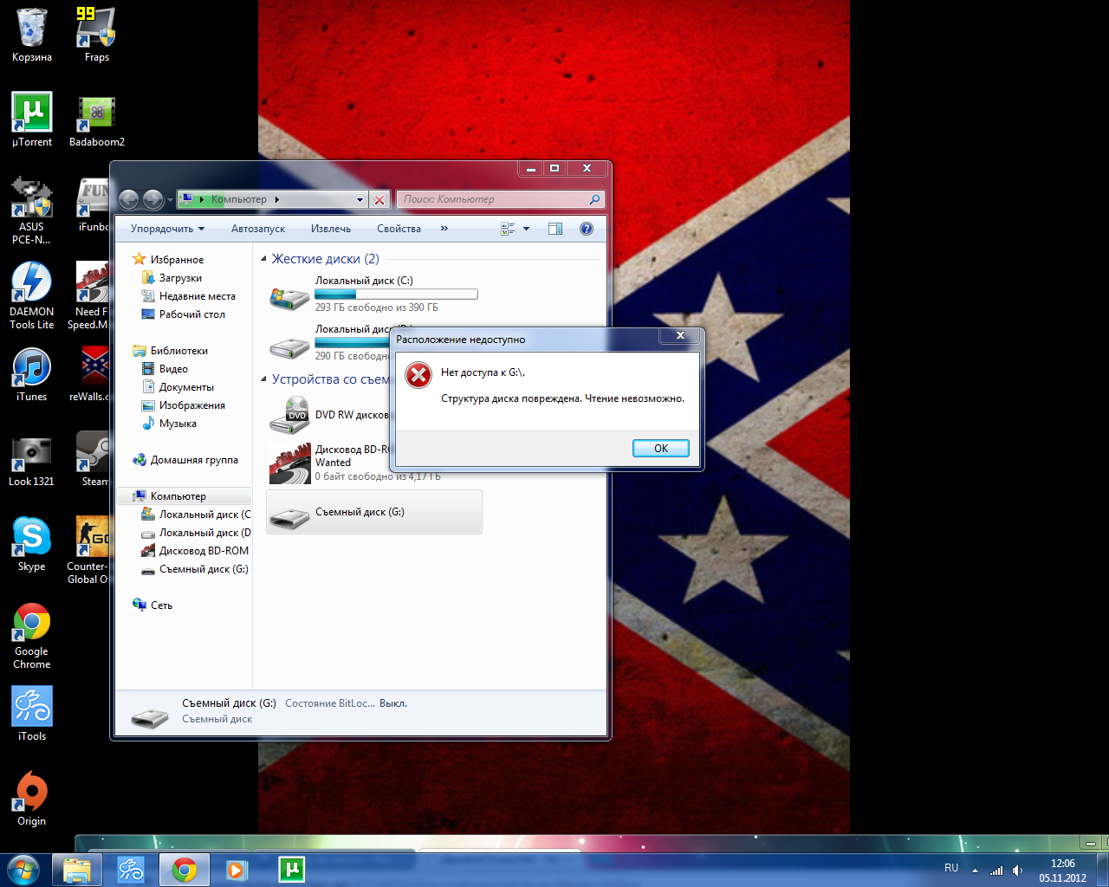This screenshot has width=1109, height=887.
Task: Open iTools from the taskbar
Action: pos(131,870)
